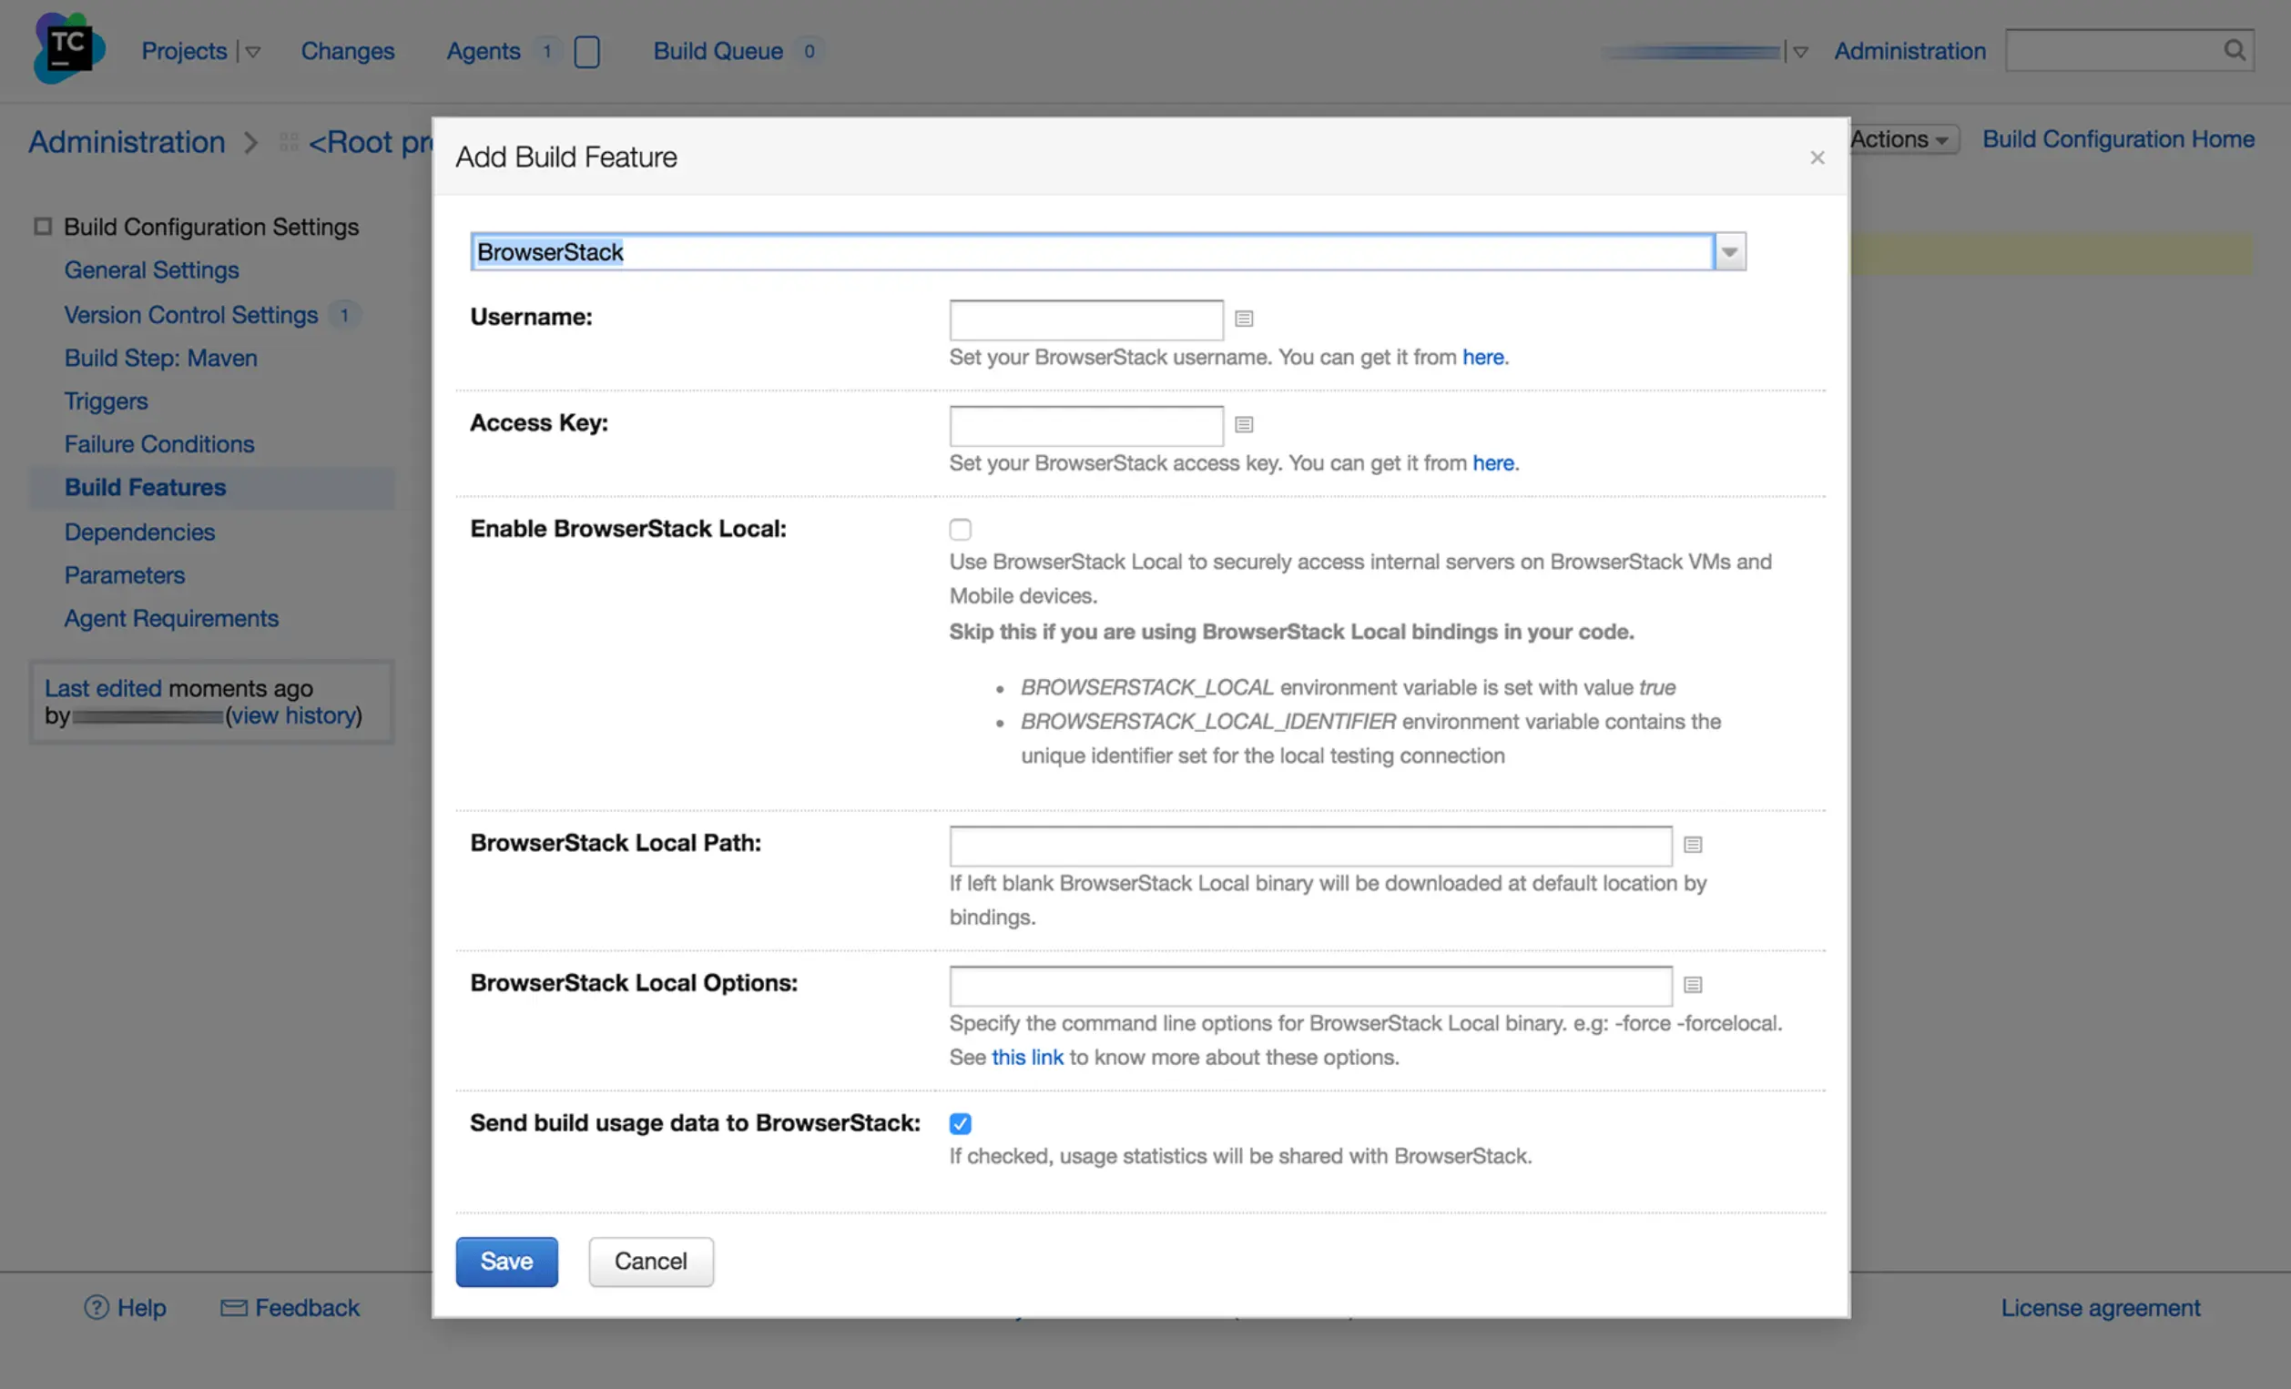The width and height of the screenshot is (2291, 1389).
Task: Enable BrowserStack Local checkbox
Action: click(x=960, y=529)
